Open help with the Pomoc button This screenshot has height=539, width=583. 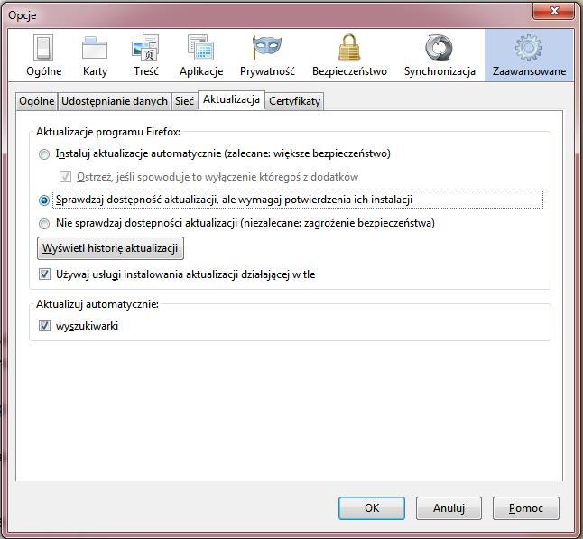click(526, 508)
